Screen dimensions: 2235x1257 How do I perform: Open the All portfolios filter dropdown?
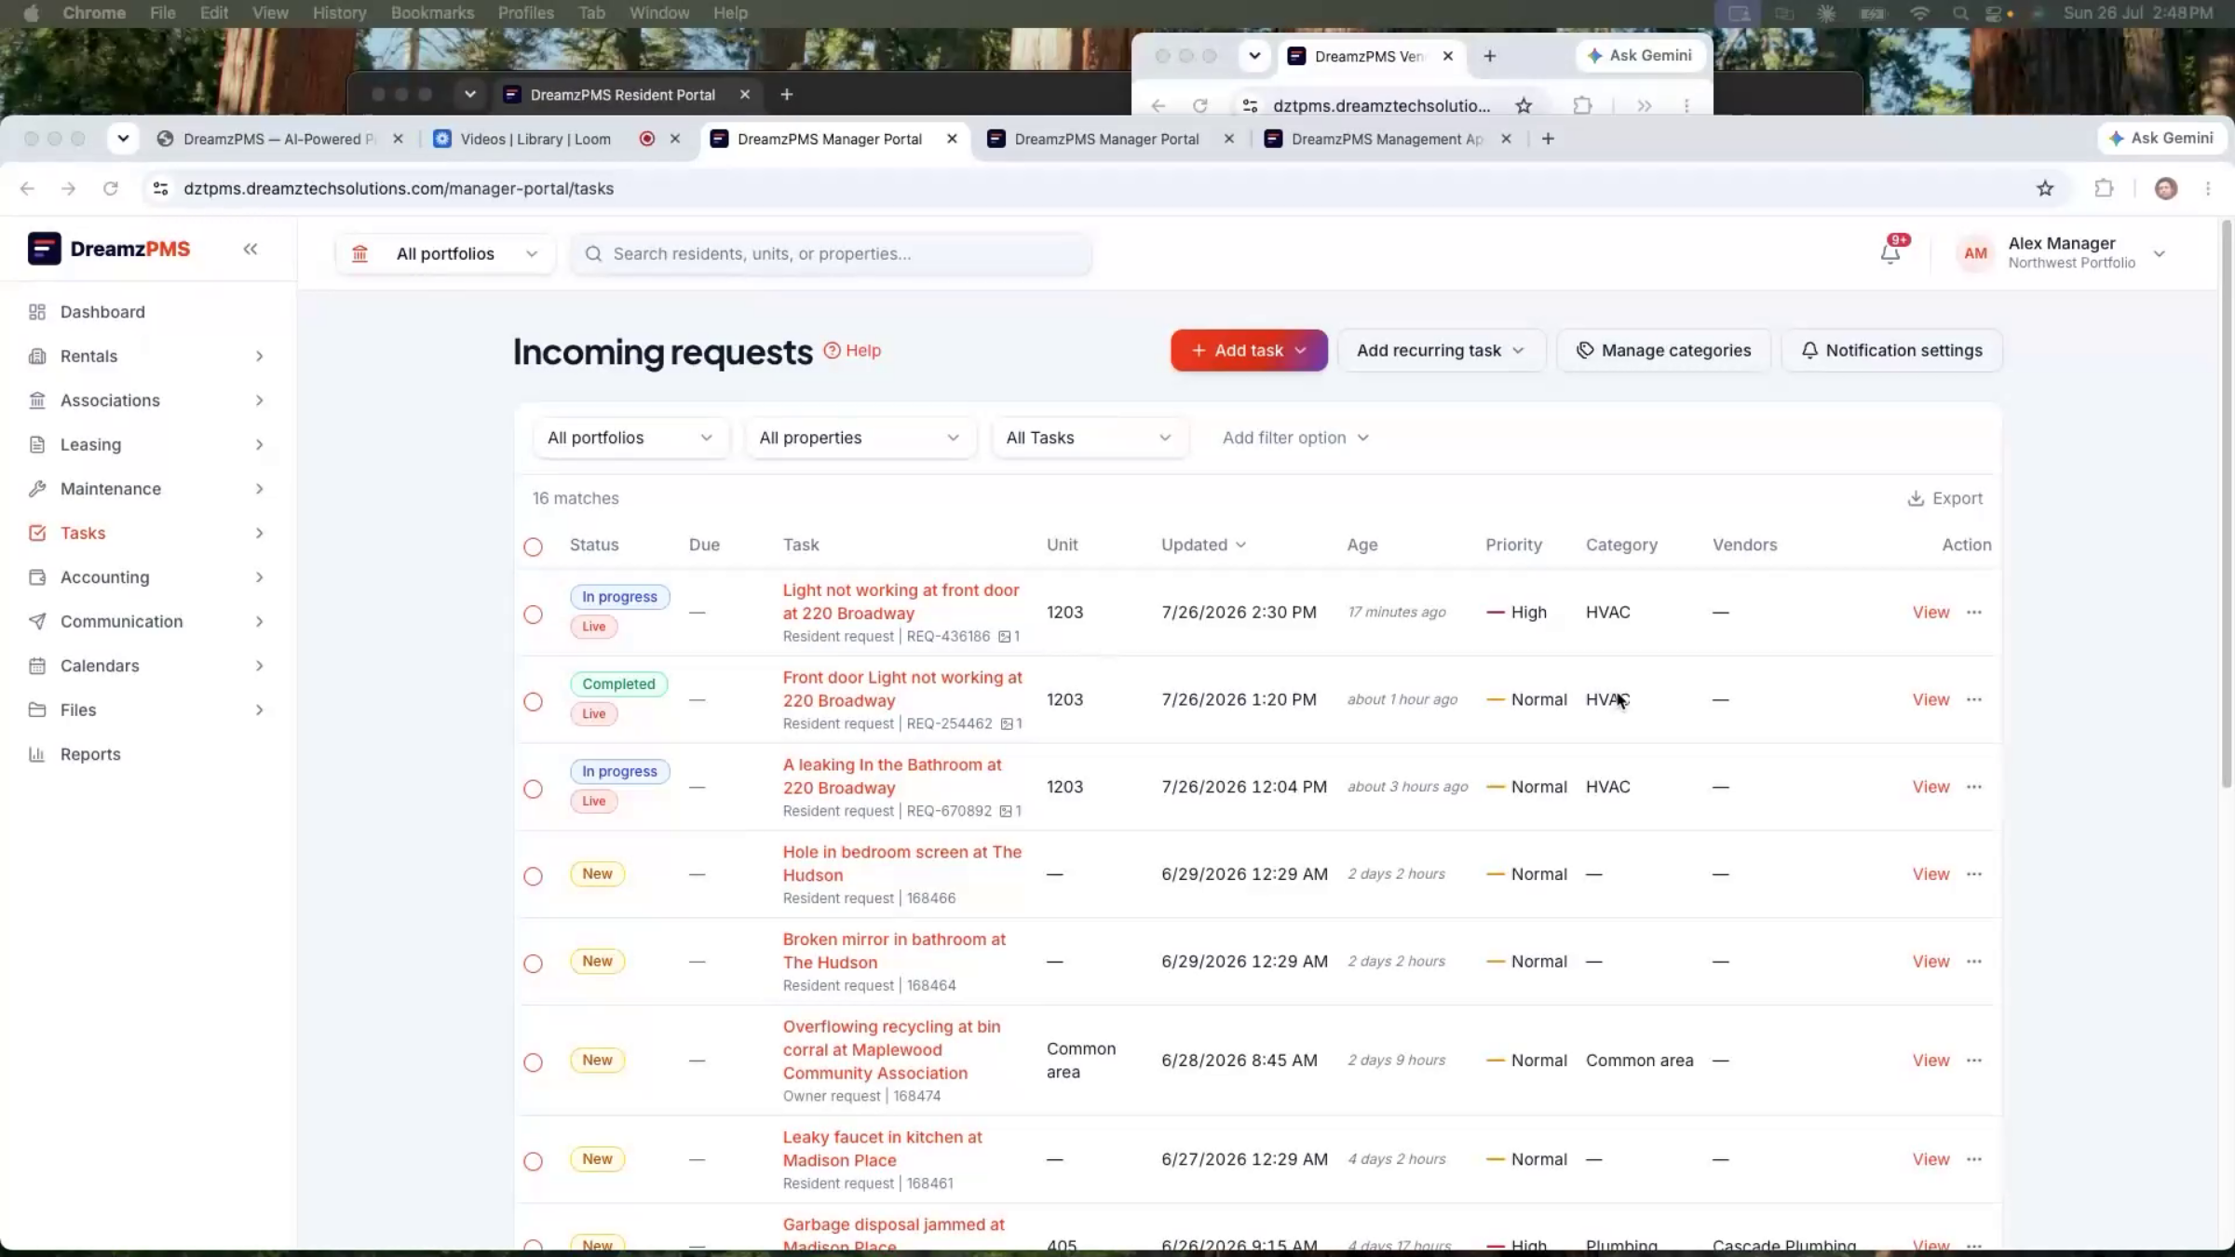pyautogui.click(x=630, y=438)
